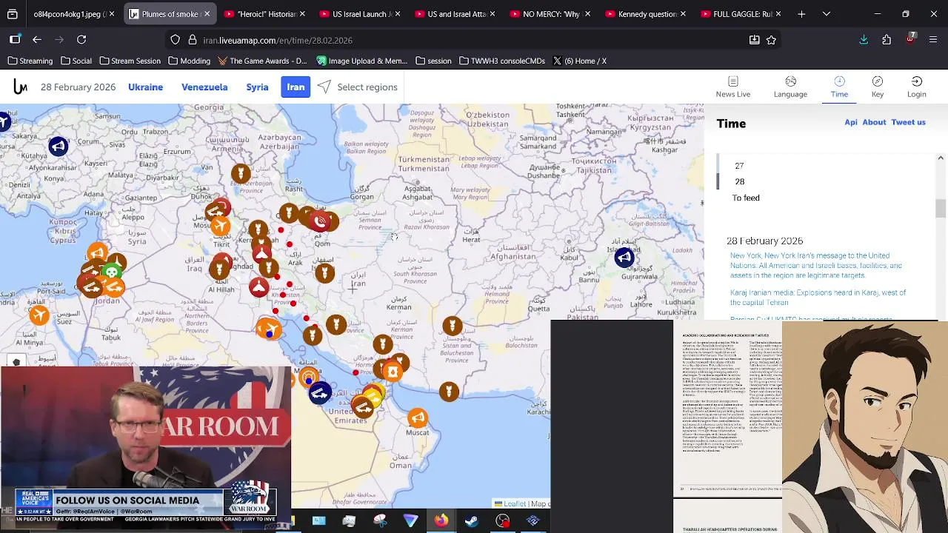The width and height of the screenshot is (948, 533).
Task: Select the Iran region button
Action: 296,87
